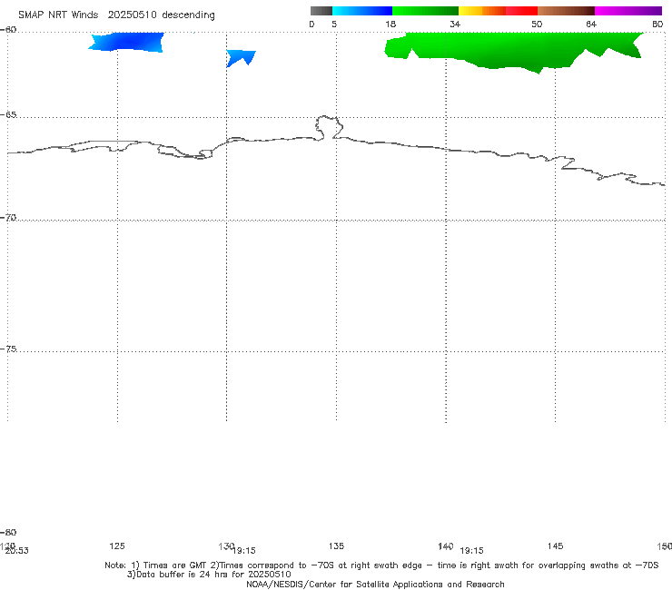Click the gray 0–5 segment of the color bar

(x=321, y=11)
